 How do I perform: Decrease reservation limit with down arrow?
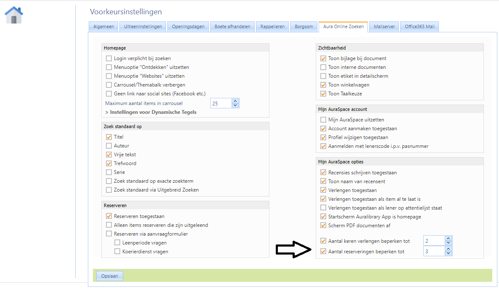tap(448, 254)
